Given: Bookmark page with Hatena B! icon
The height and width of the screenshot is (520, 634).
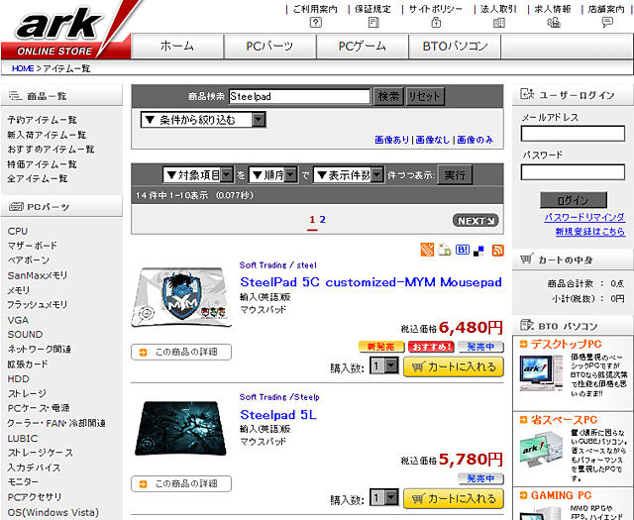Looking at the screenshot, I should (x=463, y=251).
